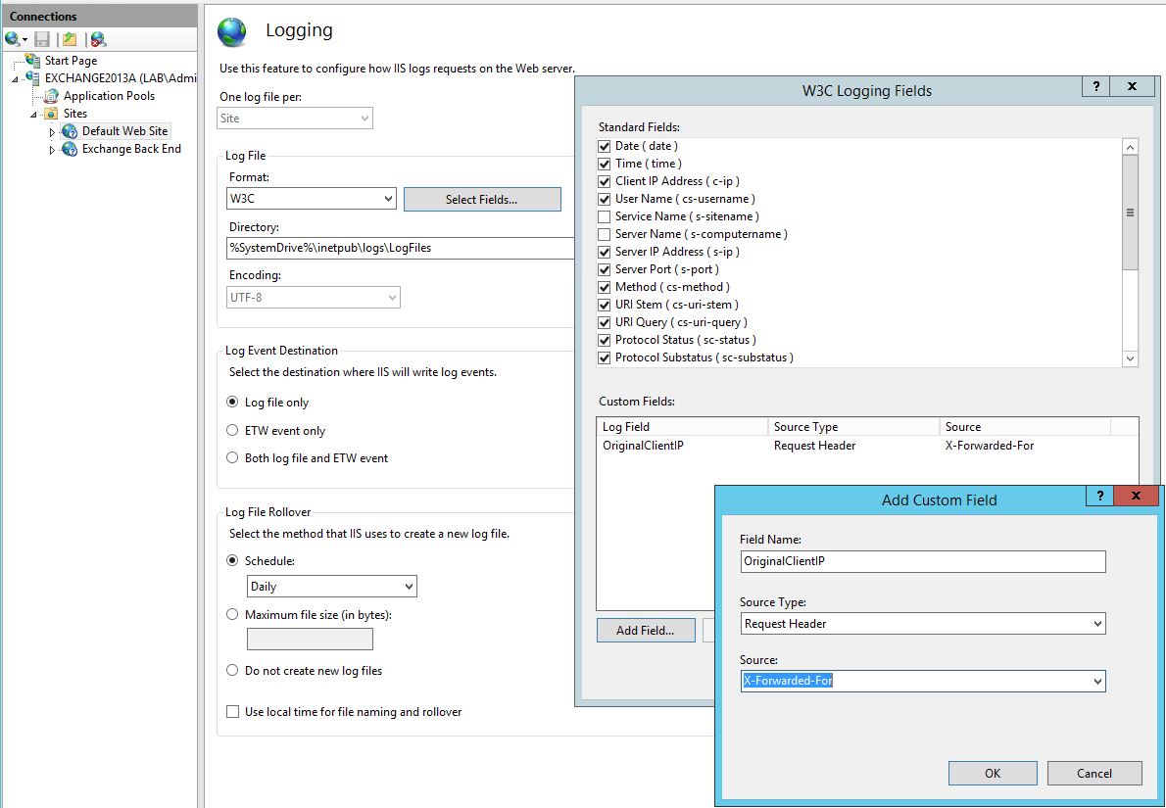Click the Field Name input box

[921, 560]
